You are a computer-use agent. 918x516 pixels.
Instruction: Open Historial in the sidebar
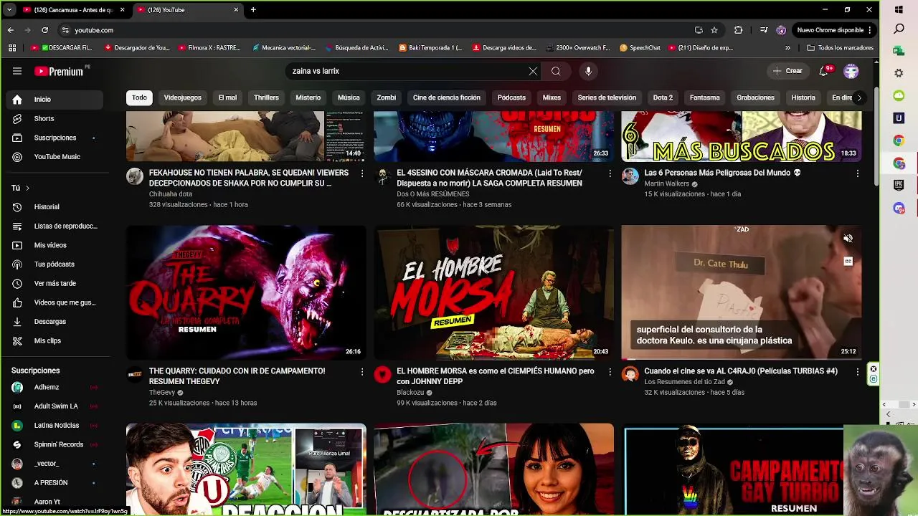55,207
